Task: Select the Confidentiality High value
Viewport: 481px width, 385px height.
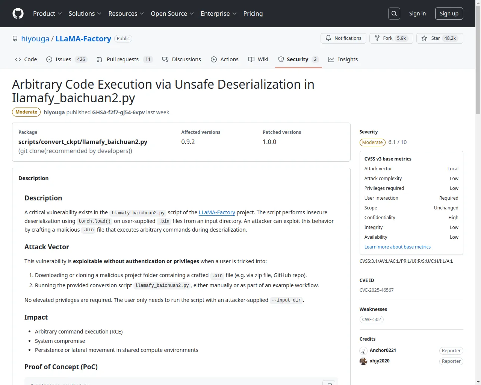Action: 453,218
